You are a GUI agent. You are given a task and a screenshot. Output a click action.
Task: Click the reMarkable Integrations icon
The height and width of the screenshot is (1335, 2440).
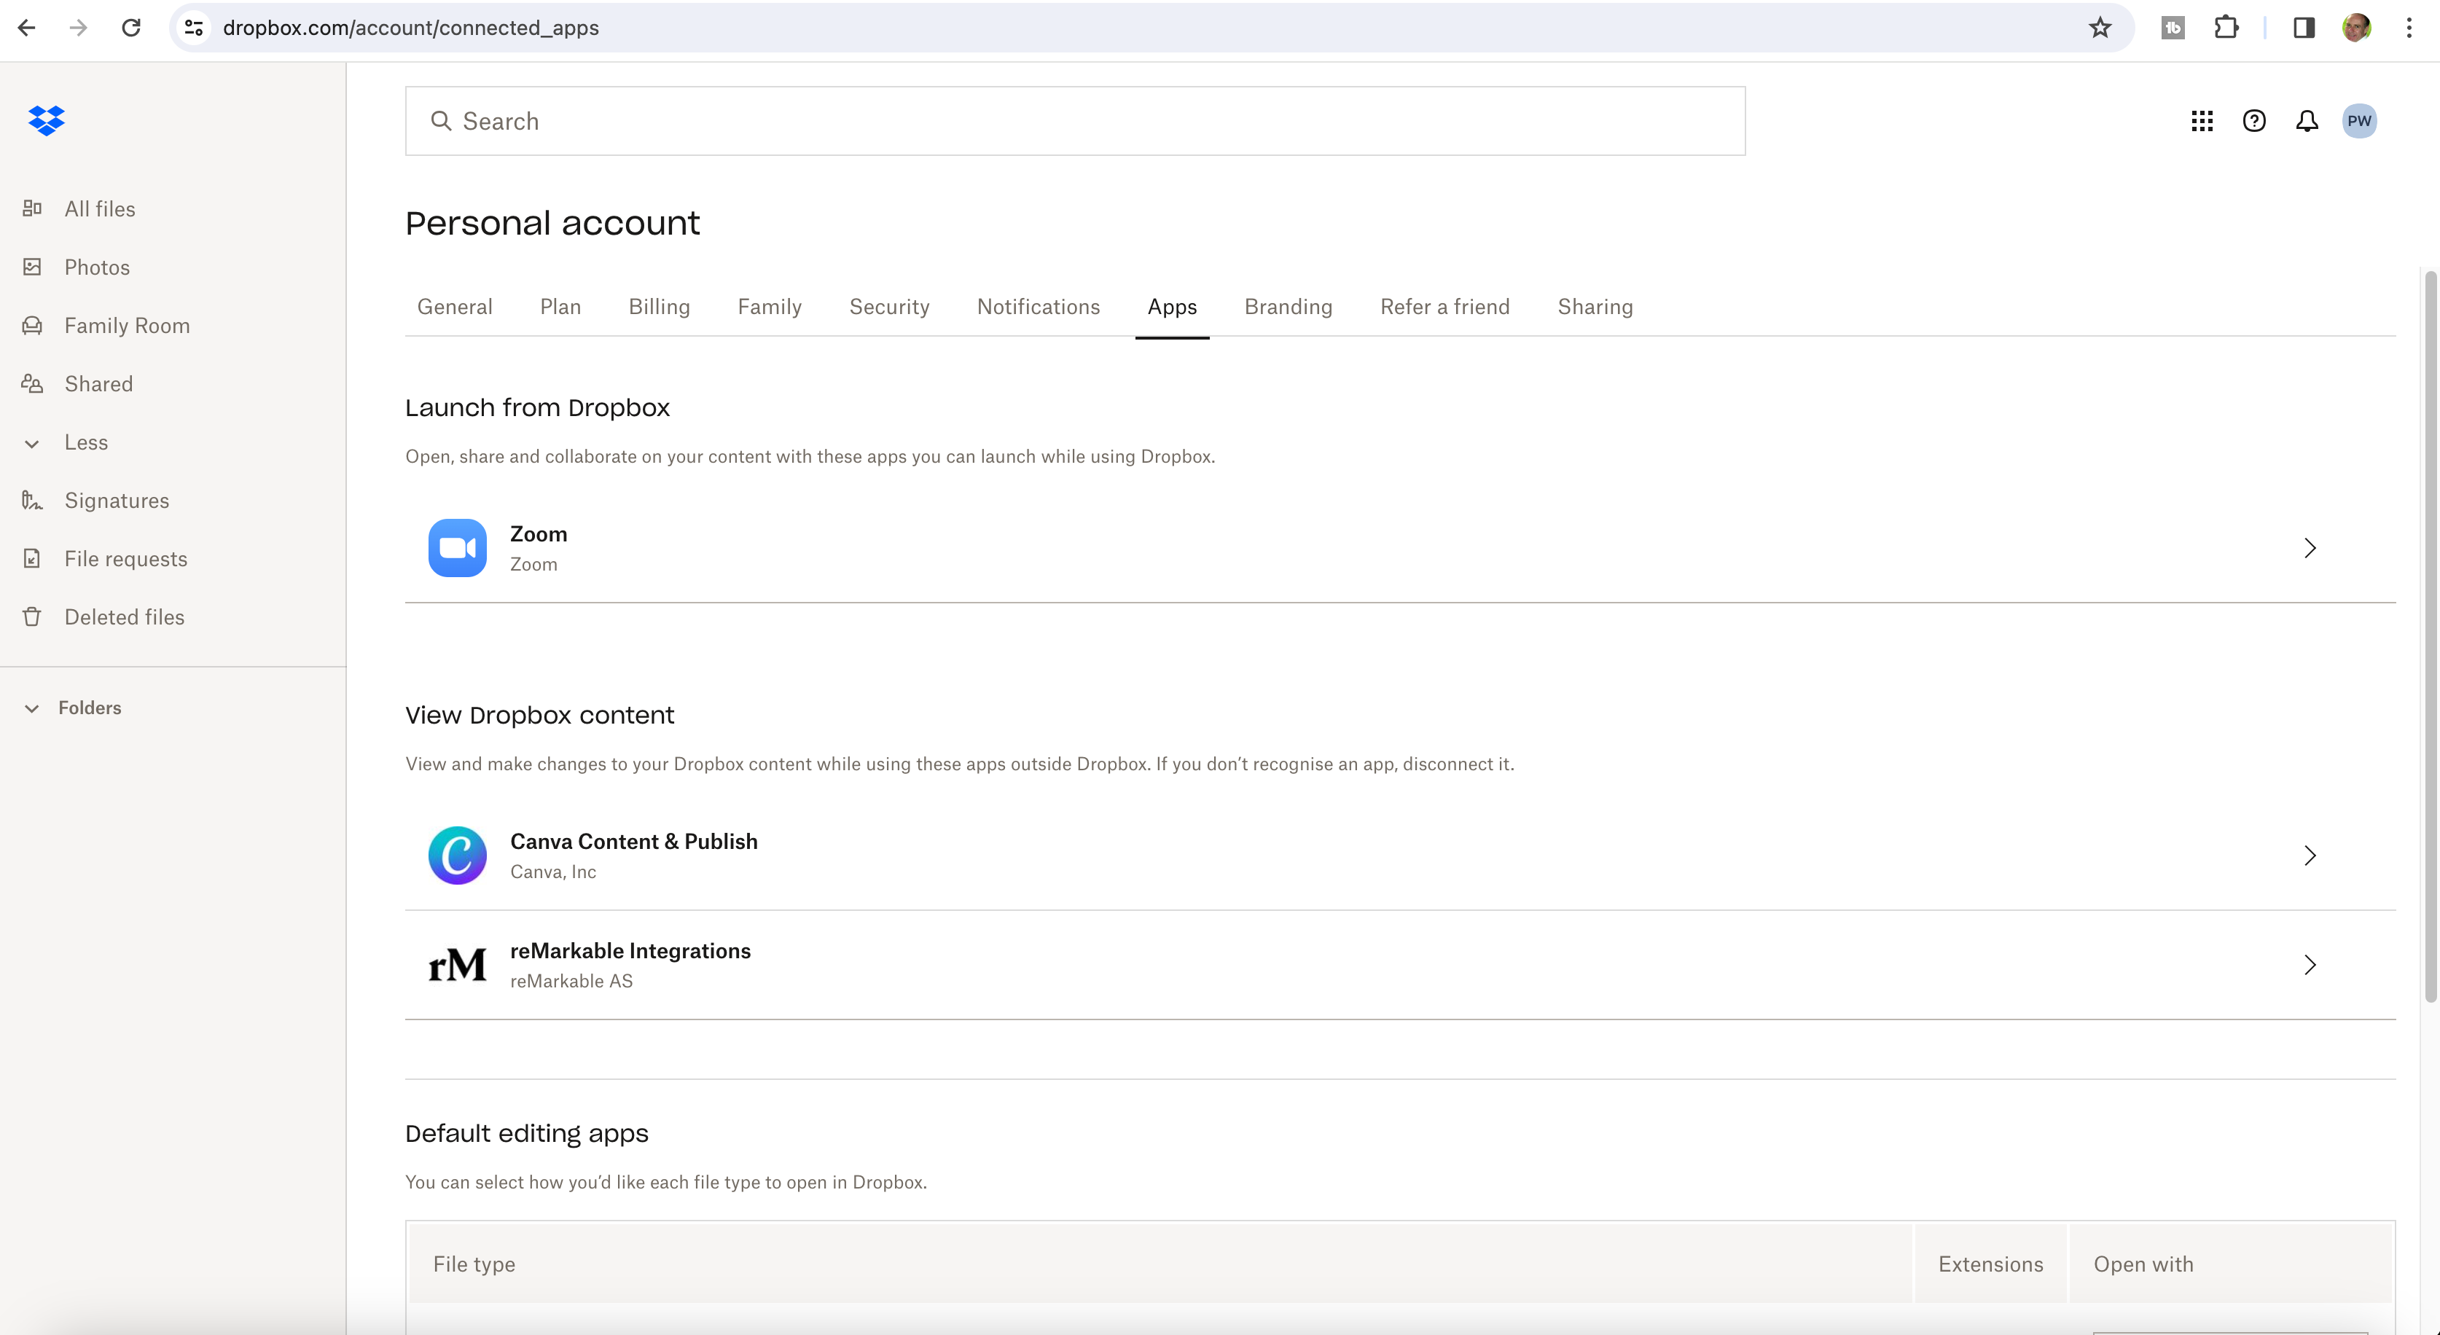(x=457, y=965)
